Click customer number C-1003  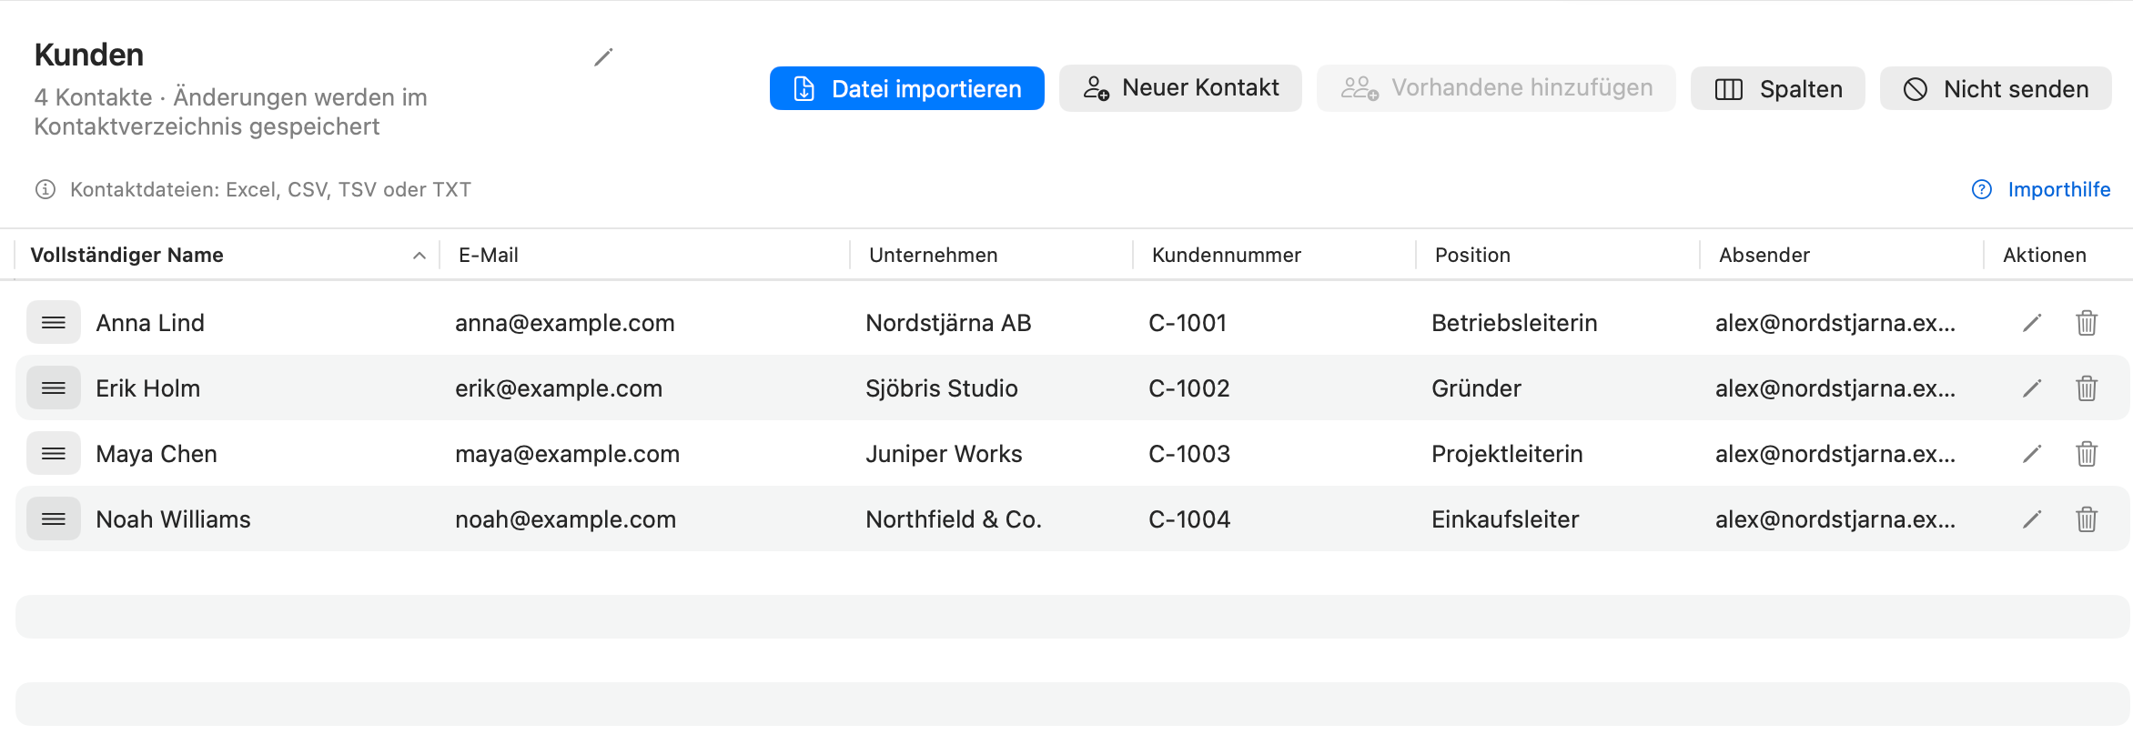[x=1189, y=454]
